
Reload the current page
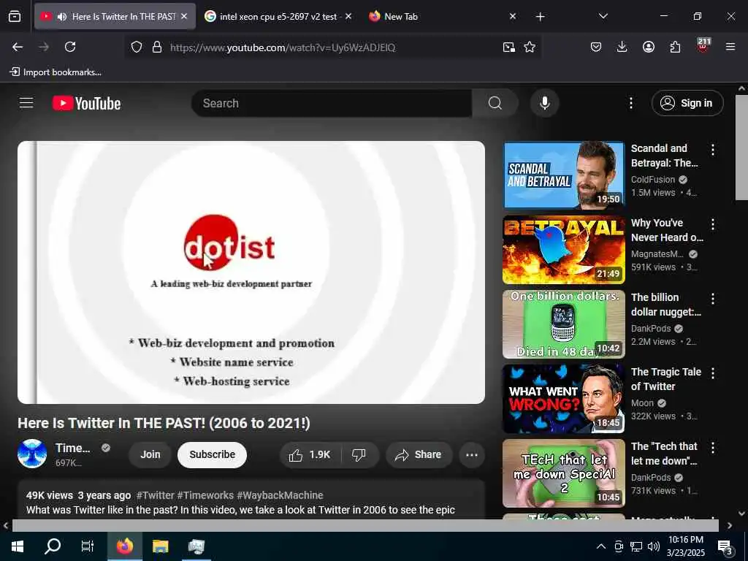click(x=70, y=47)
